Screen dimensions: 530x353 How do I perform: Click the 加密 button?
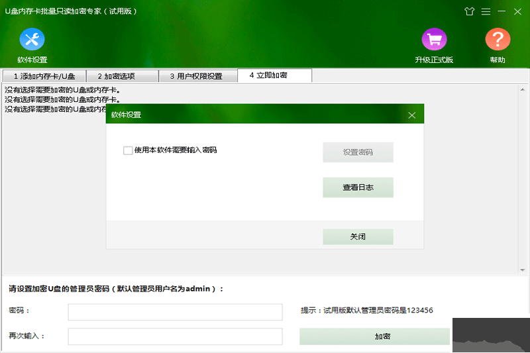(374, 336)
